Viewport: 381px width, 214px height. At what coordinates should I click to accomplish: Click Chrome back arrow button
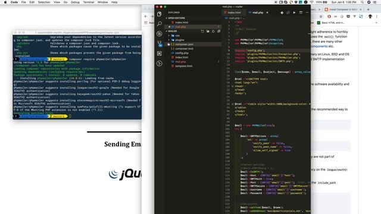(146, 17)
